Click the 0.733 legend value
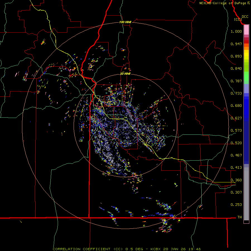 click(236, 93)
